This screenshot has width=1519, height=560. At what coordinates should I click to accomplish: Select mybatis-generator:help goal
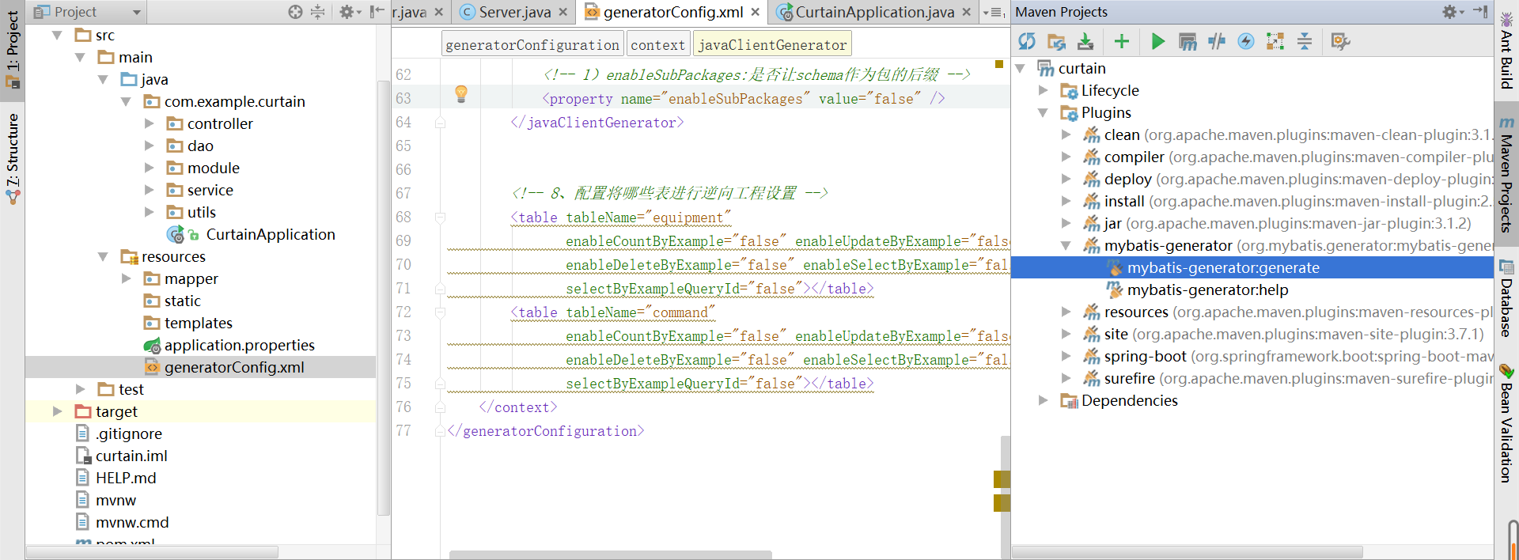(x=1207, y=289)
